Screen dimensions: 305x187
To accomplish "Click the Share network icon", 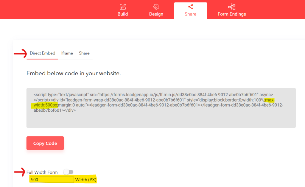I will (190, 7).
